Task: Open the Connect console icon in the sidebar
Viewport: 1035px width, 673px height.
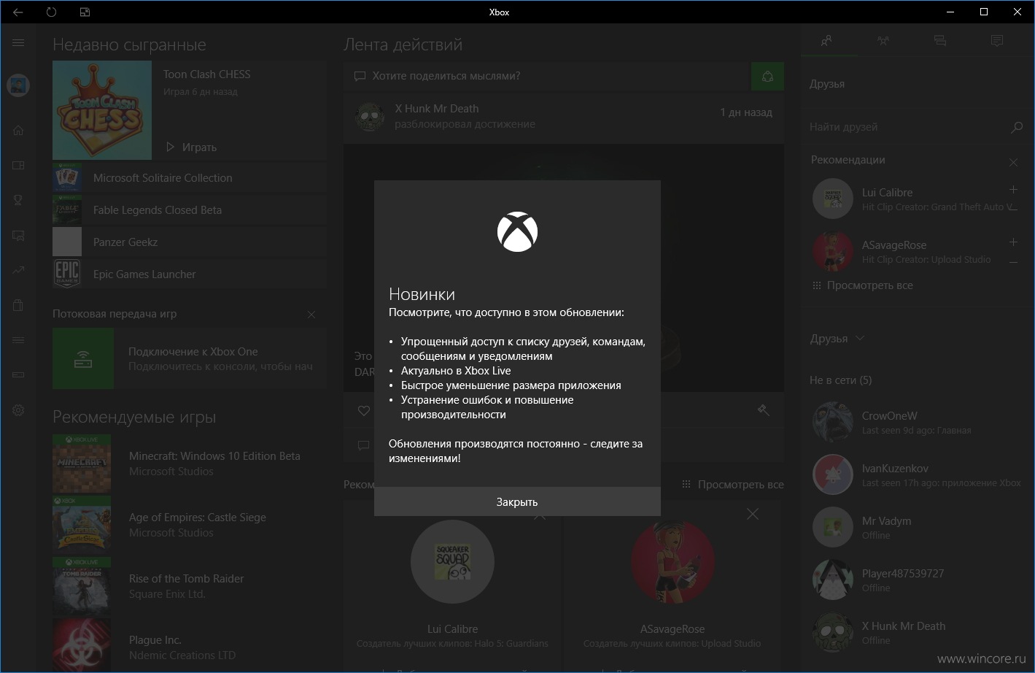Action: [18, 375]
